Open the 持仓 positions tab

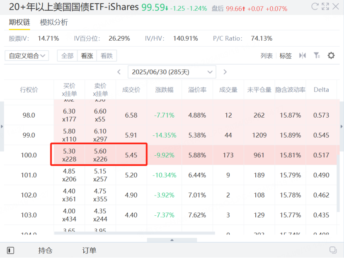click(45, 250)
